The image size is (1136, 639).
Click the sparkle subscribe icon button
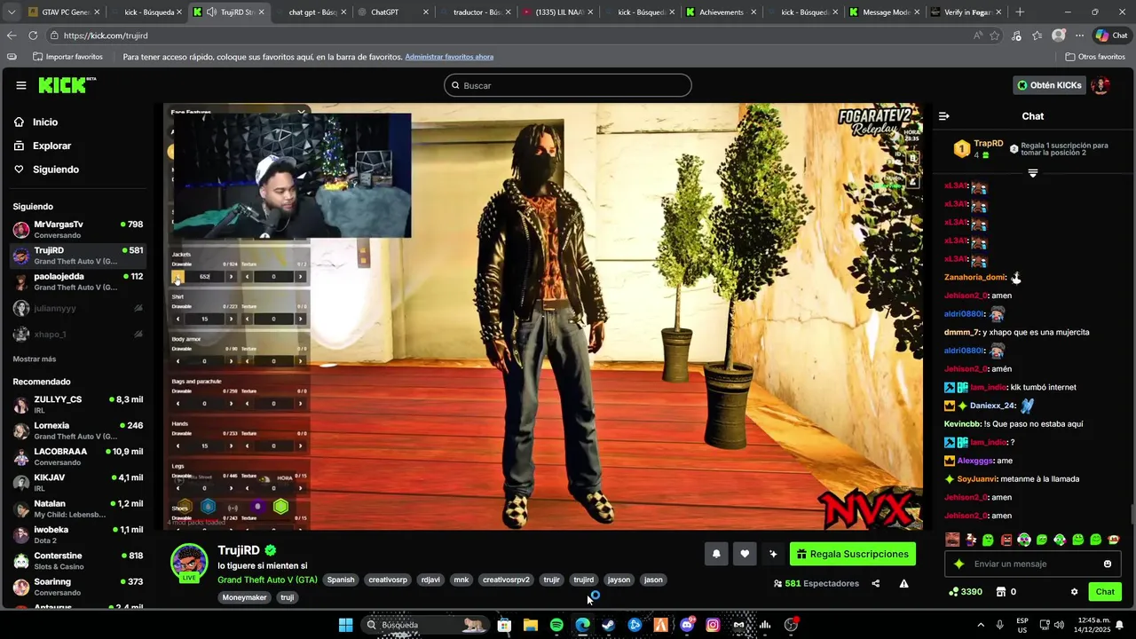coord(773,554)
